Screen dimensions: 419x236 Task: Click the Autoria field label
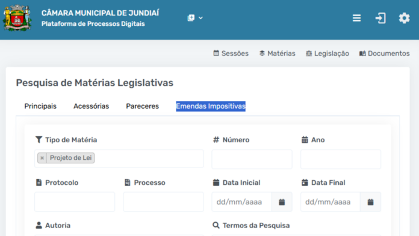click(58, 225)
